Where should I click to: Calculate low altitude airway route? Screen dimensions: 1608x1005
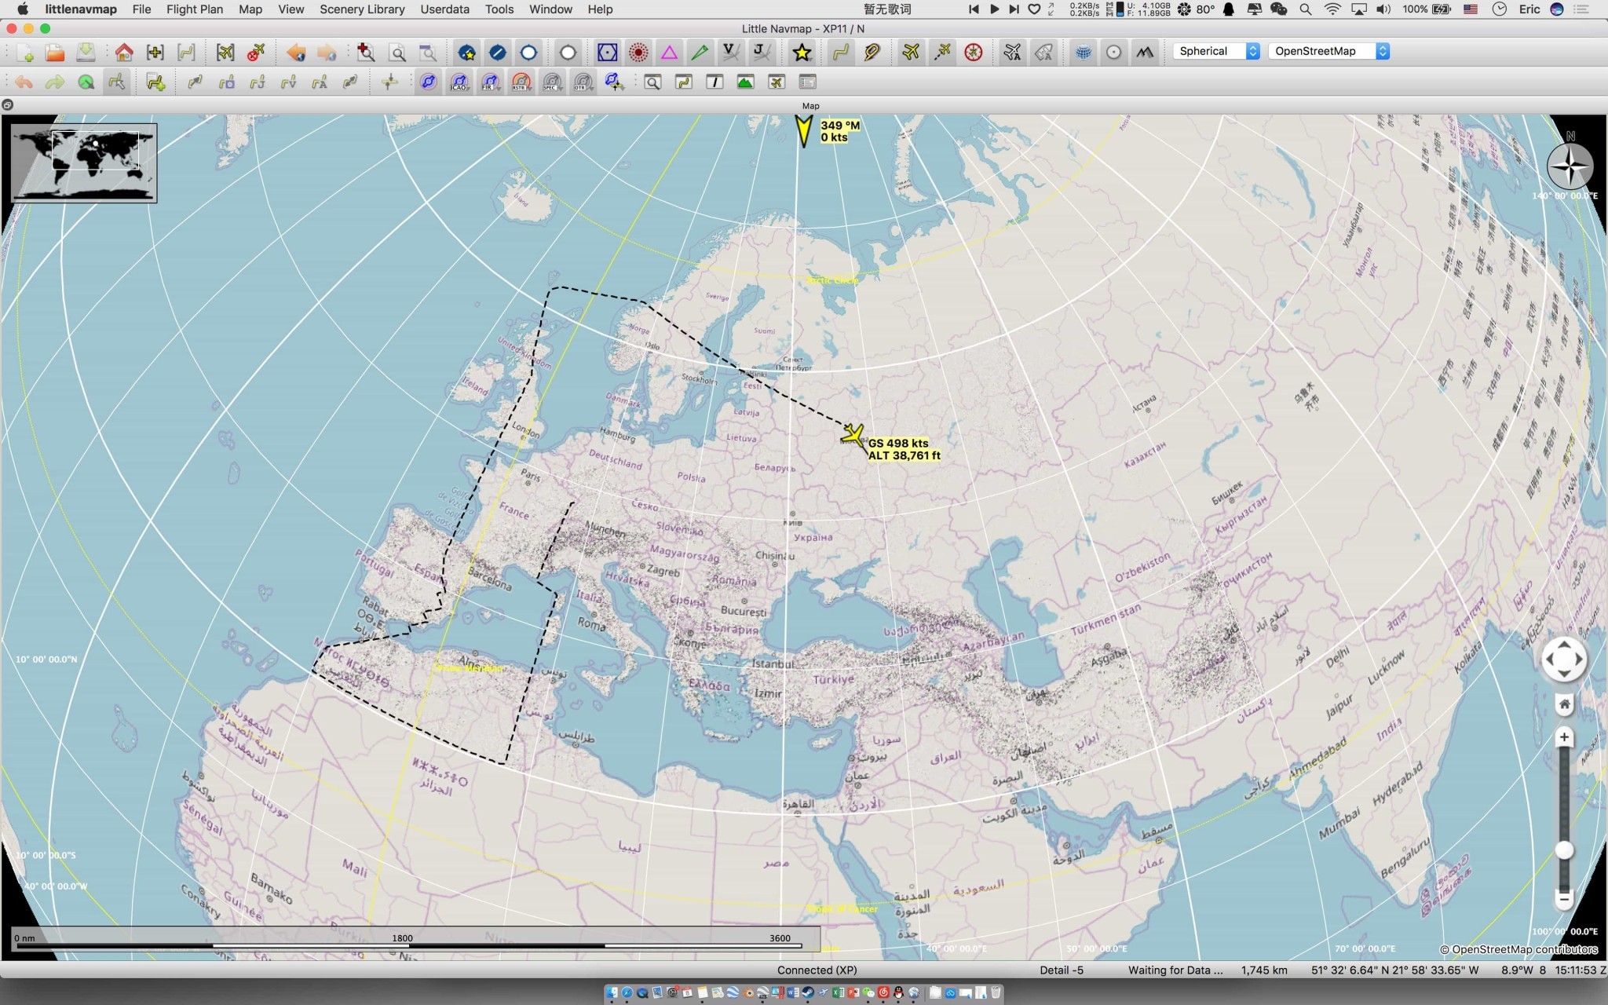tap(288, 82)
